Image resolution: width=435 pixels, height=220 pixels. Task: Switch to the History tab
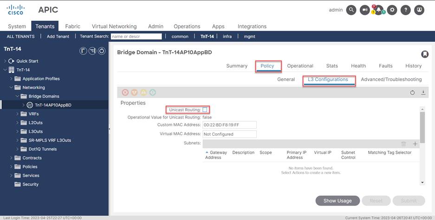click(x=413, y=66)
